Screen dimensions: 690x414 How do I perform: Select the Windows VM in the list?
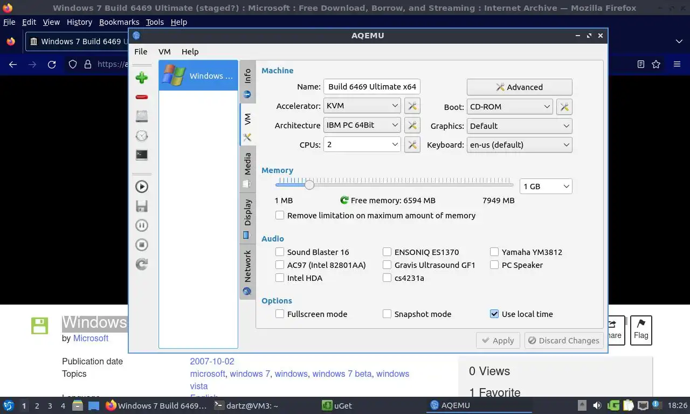(x=198, y=75)
